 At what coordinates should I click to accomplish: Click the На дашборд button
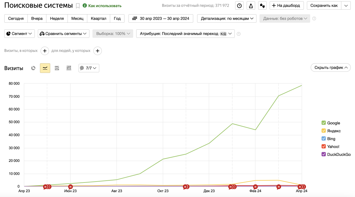click(x=287, y=6)
